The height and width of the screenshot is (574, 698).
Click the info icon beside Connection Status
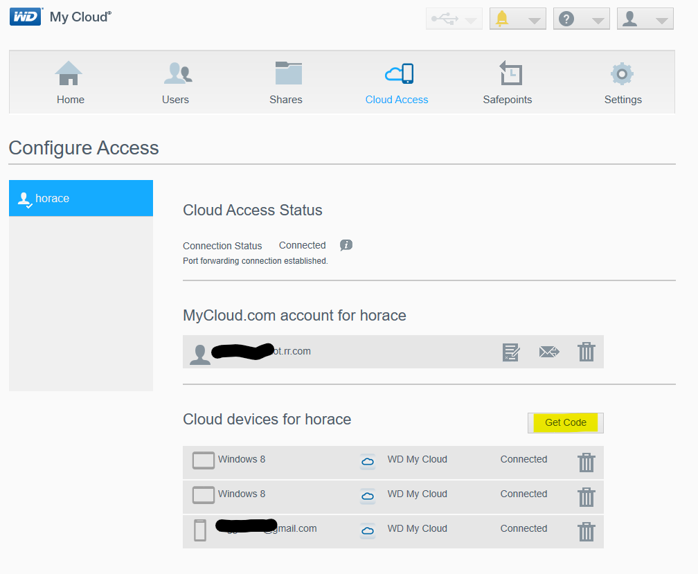coord(346,245)
